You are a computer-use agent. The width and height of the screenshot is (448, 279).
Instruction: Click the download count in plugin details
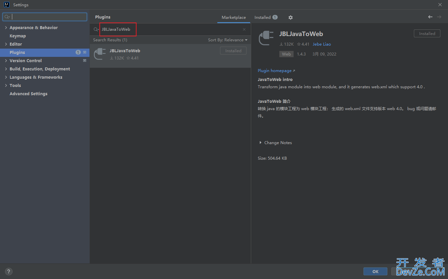[287, 44]
